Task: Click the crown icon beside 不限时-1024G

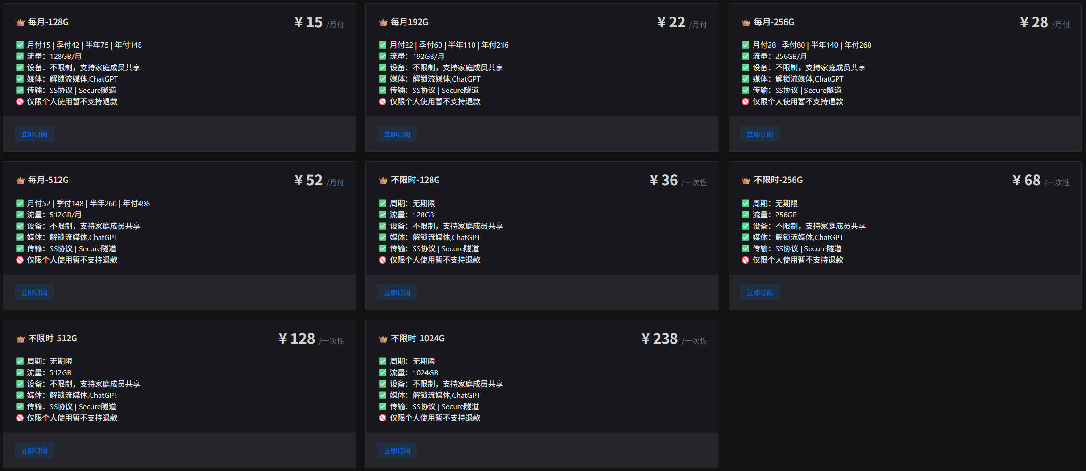Action: [383, 339]
